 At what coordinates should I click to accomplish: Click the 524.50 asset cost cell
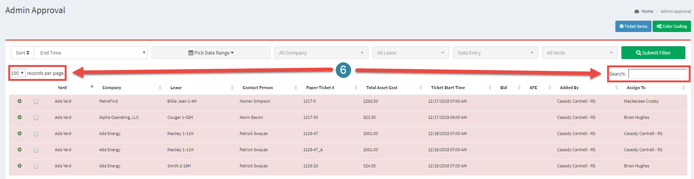point(369,166)
